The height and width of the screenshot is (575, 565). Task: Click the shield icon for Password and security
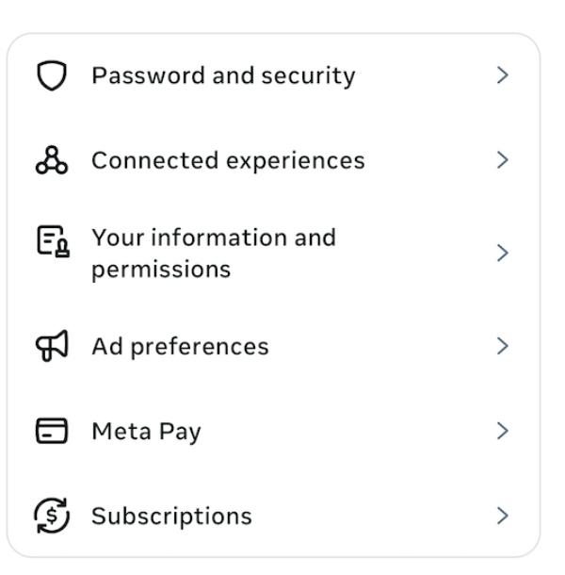(x=52, y=75)
